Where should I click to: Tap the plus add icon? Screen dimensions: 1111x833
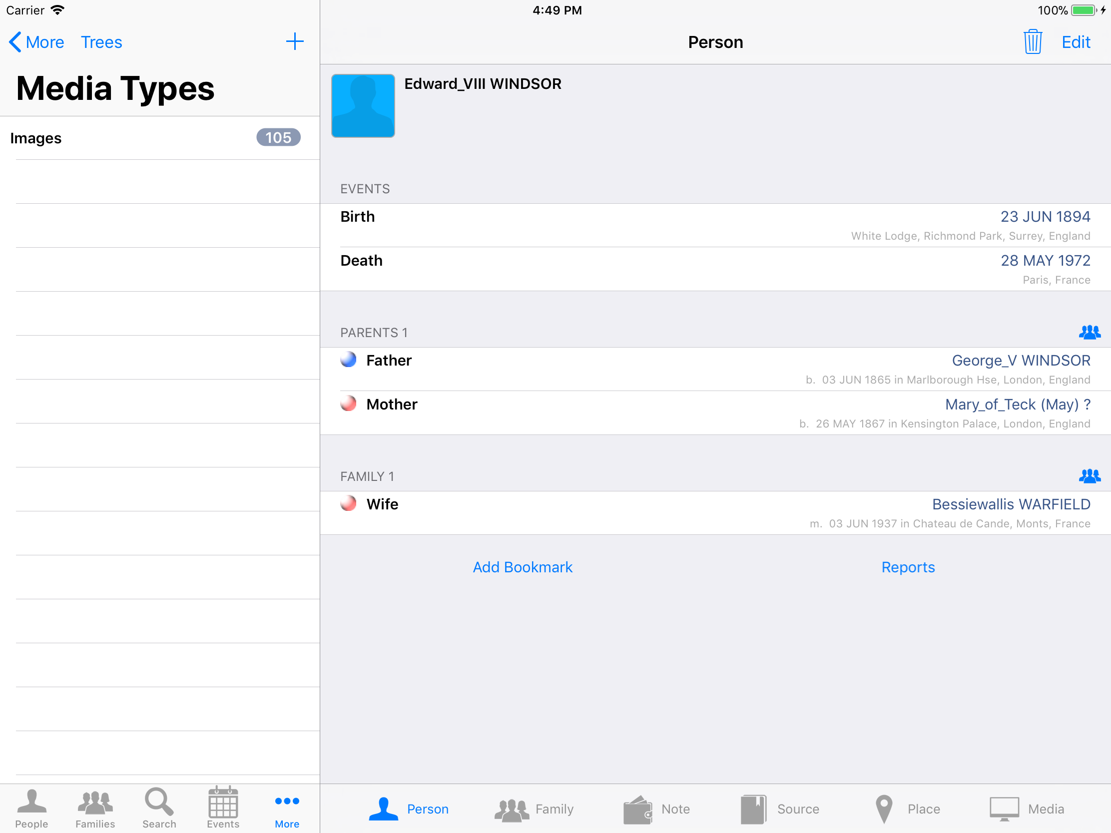click(x=295, y=41)
